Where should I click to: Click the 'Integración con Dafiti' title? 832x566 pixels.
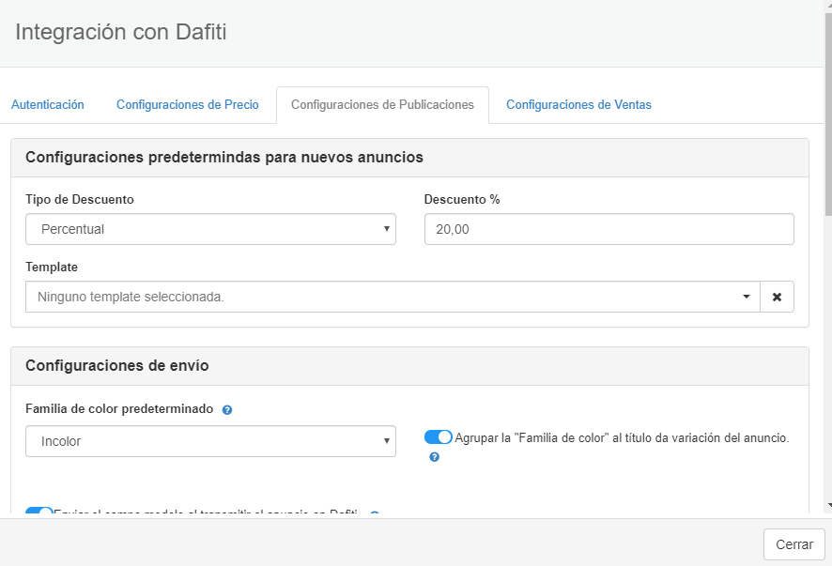(121, 32)
